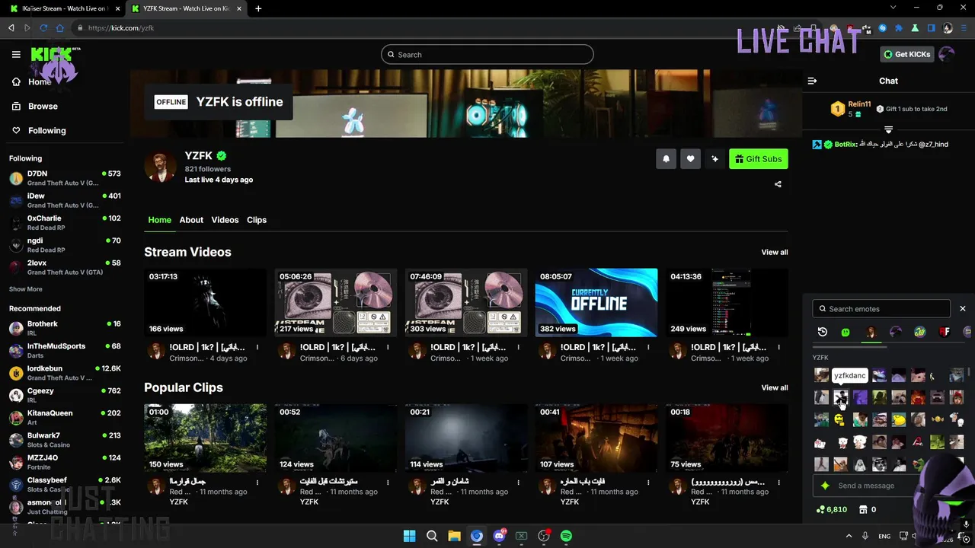This screenshot has height=548, width=975.
Task: Toggle notifications bell for YZFK
Action: (666, 159)
